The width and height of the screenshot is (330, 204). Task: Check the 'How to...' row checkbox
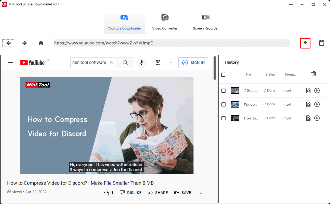[x=224, y=118]
